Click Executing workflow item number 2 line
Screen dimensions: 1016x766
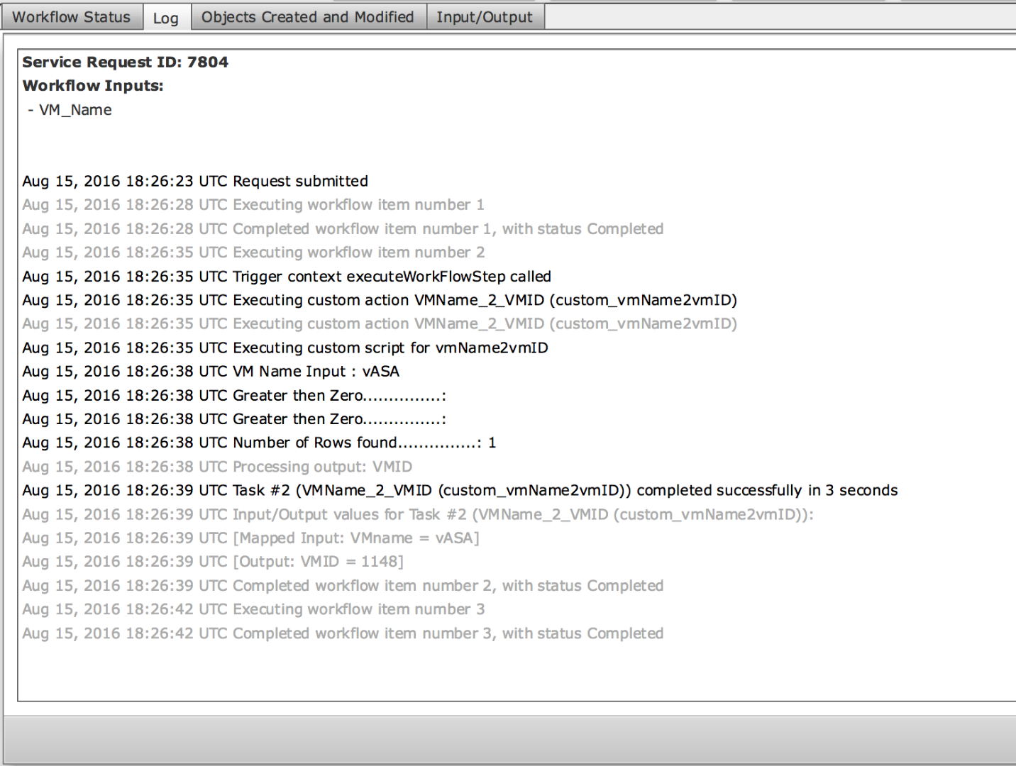[253, 252]
